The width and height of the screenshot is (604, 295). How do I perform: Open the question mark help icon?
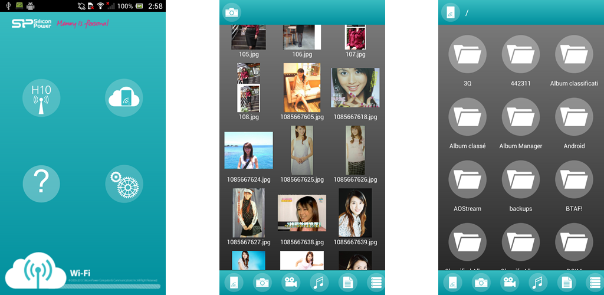coord(41,183)
